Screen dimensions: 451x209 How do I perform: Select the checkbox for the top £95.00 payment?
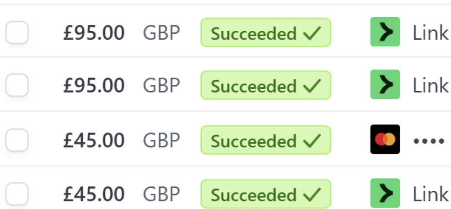click(17, 32)
